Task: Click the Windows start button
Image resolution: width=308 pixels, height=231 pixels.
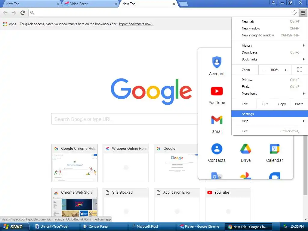Action: [14, 226]
